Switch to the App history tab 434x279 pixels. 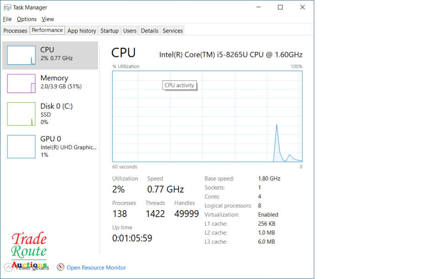[82, 31]
